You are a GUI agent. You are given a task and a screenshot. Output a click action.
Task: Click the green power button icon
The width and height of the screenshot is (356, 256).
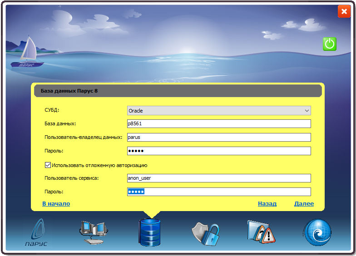330,44
